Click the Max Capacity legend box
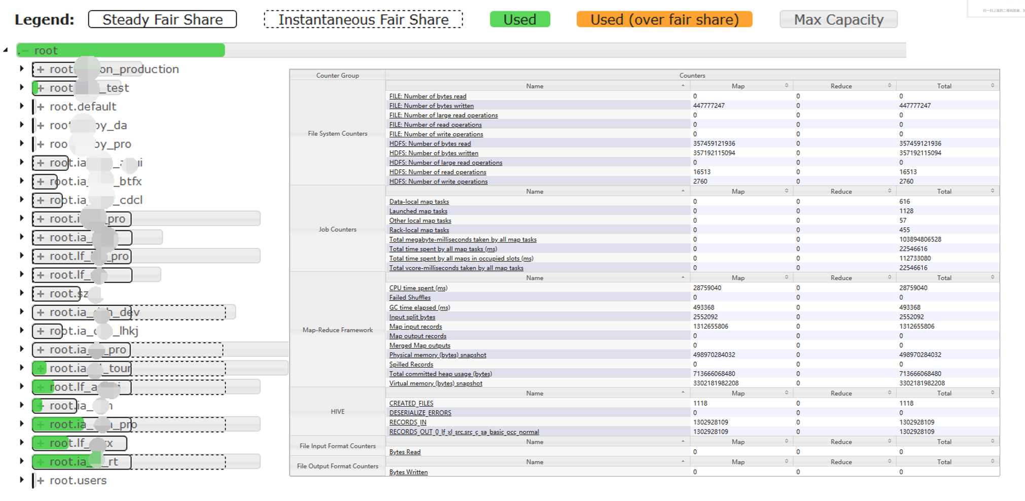 838,19
